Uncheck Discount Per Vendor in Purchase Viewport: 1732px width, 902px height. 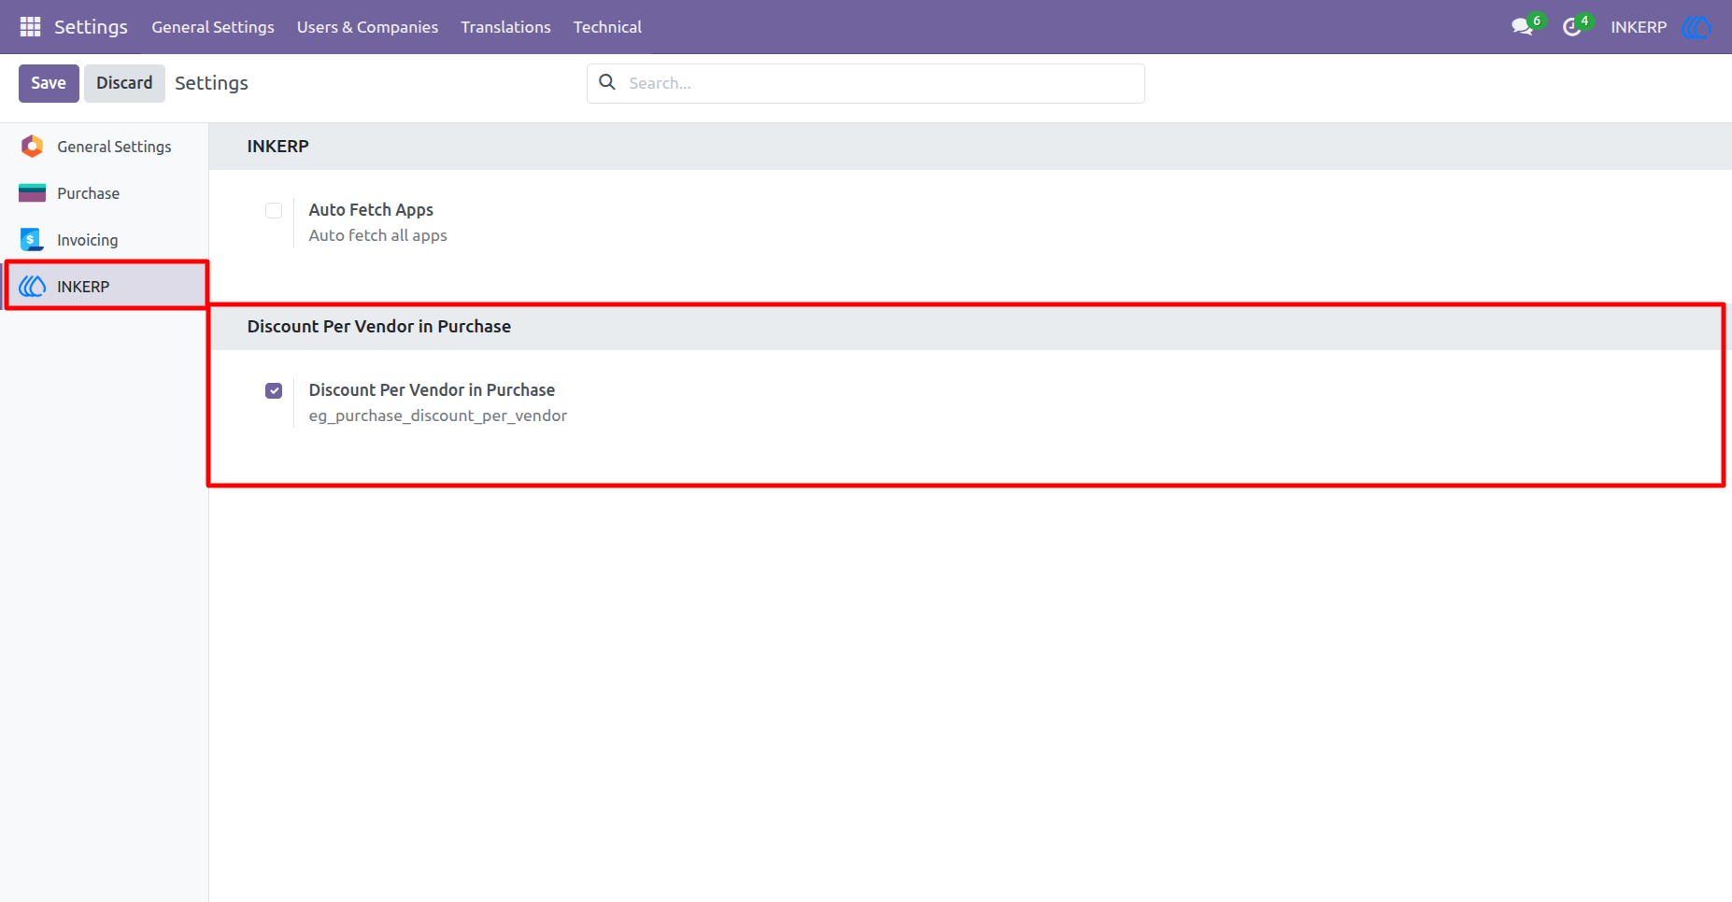point(274,390)
